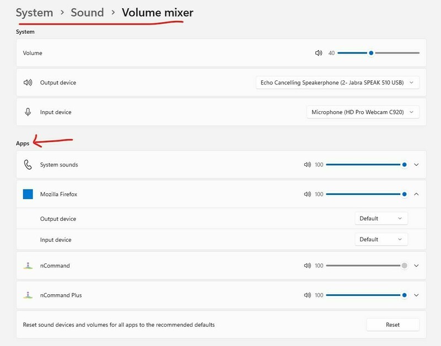The image size is (441, 346).
Task: Open Firefox Input device Default dropdown
Action: pos(381,240)
